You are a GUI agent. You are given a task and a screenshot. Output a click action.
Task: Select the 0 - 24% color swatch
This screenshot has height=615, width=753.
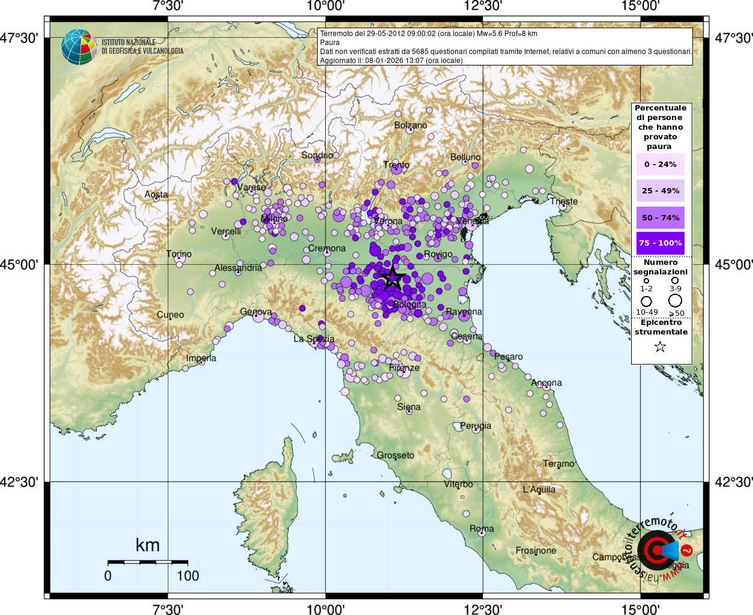[661, 164]
